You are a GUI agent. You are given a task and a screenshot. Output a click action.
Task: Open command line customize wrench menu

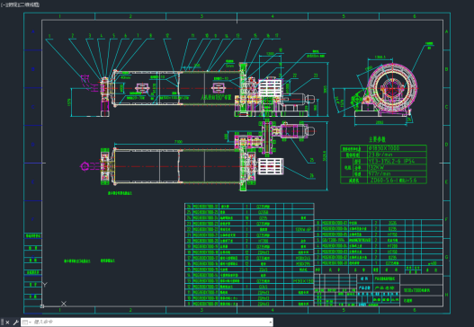point(15,323)
